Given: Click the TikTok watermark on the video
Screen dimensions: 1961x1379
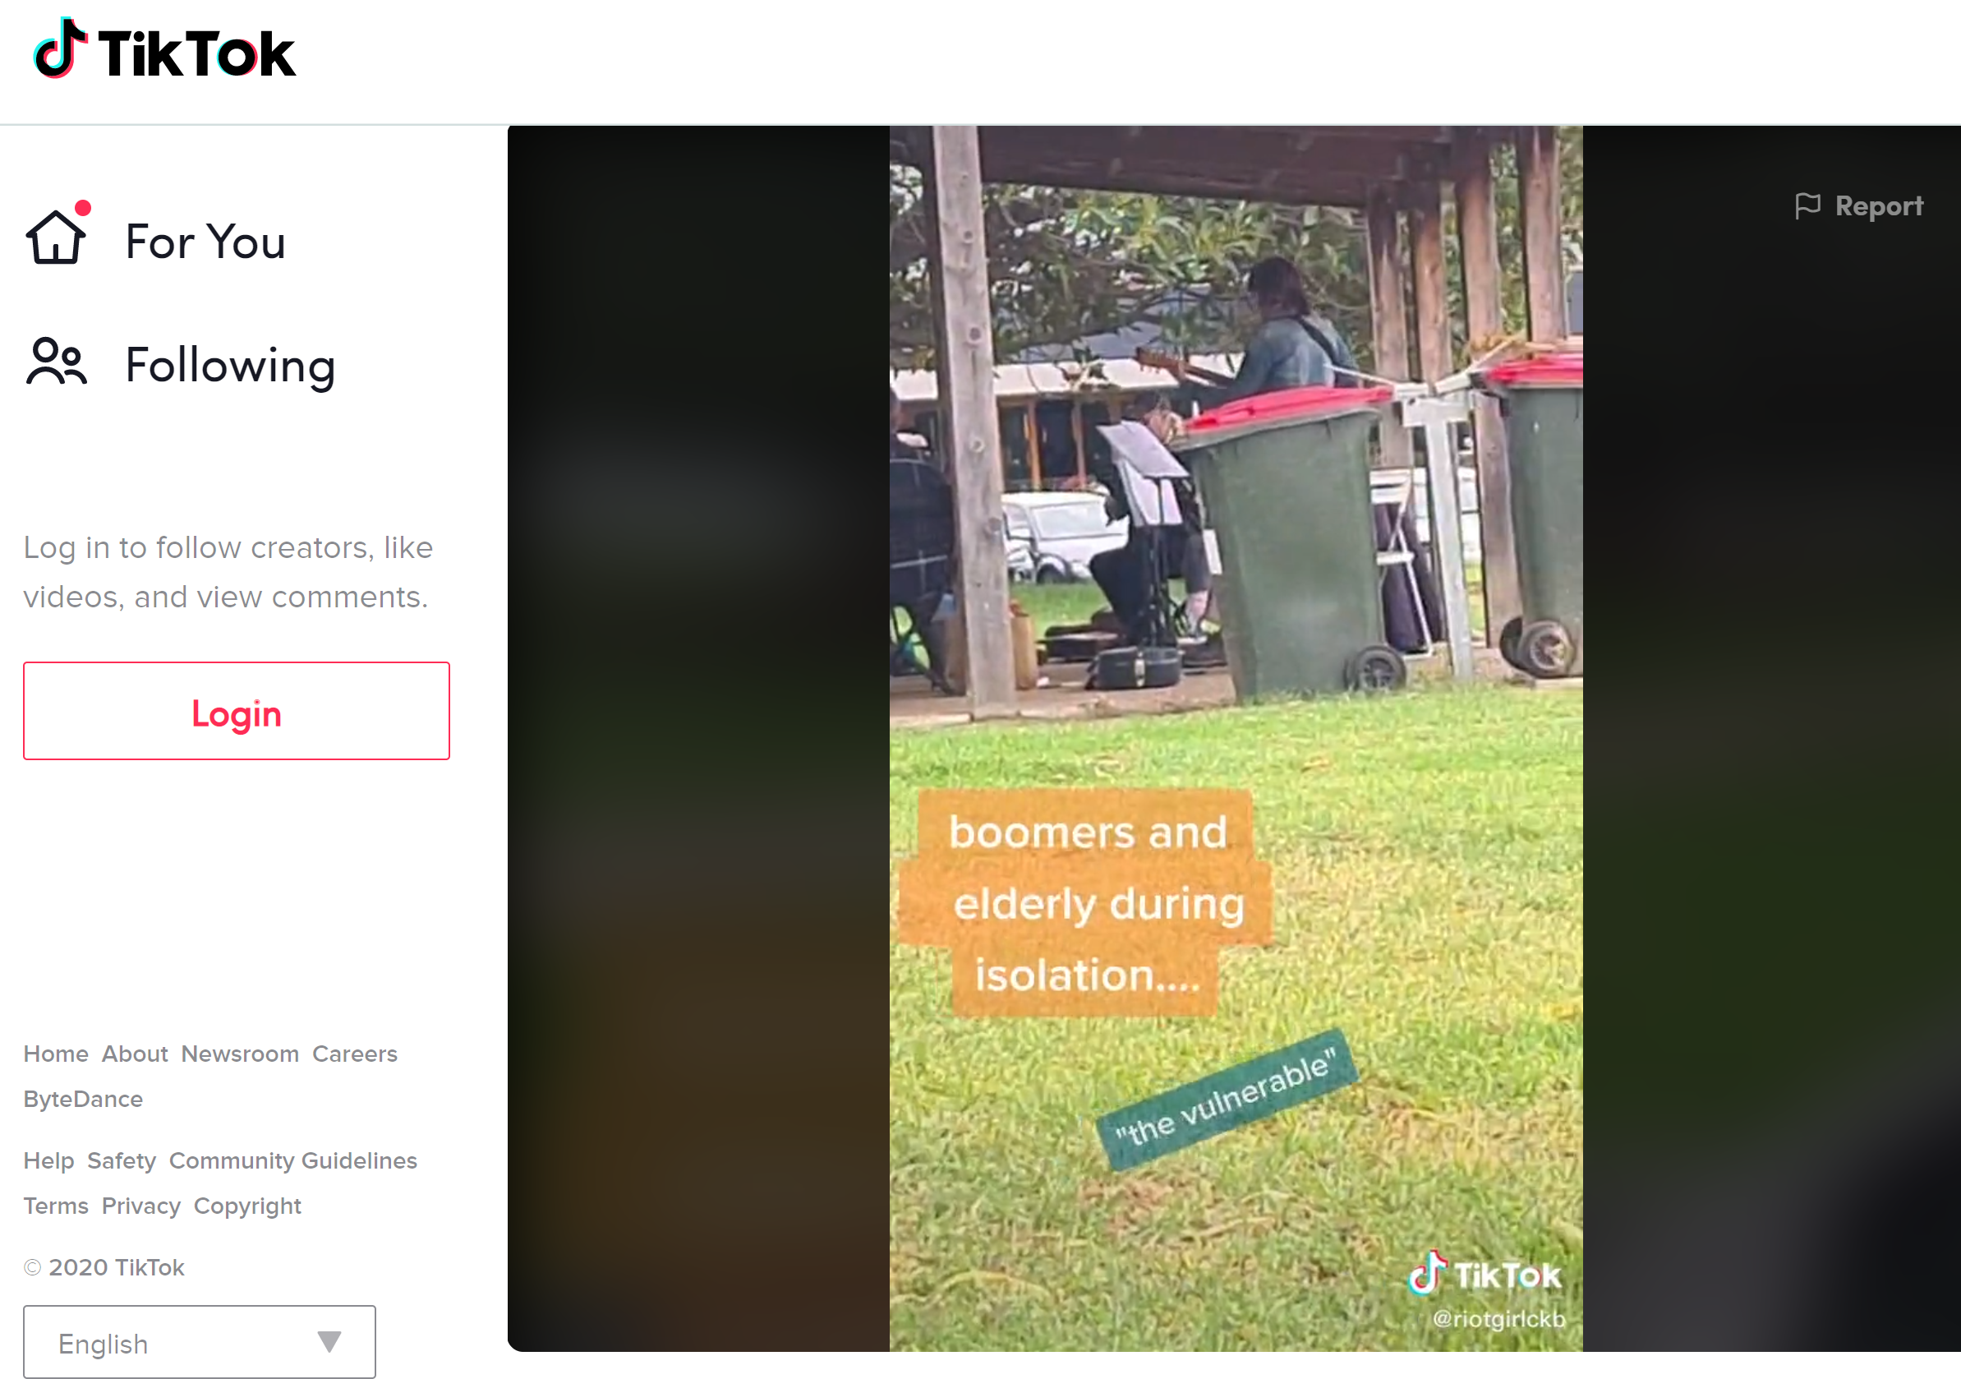Looking at the screenshot, I should tap(1485, 1273).
